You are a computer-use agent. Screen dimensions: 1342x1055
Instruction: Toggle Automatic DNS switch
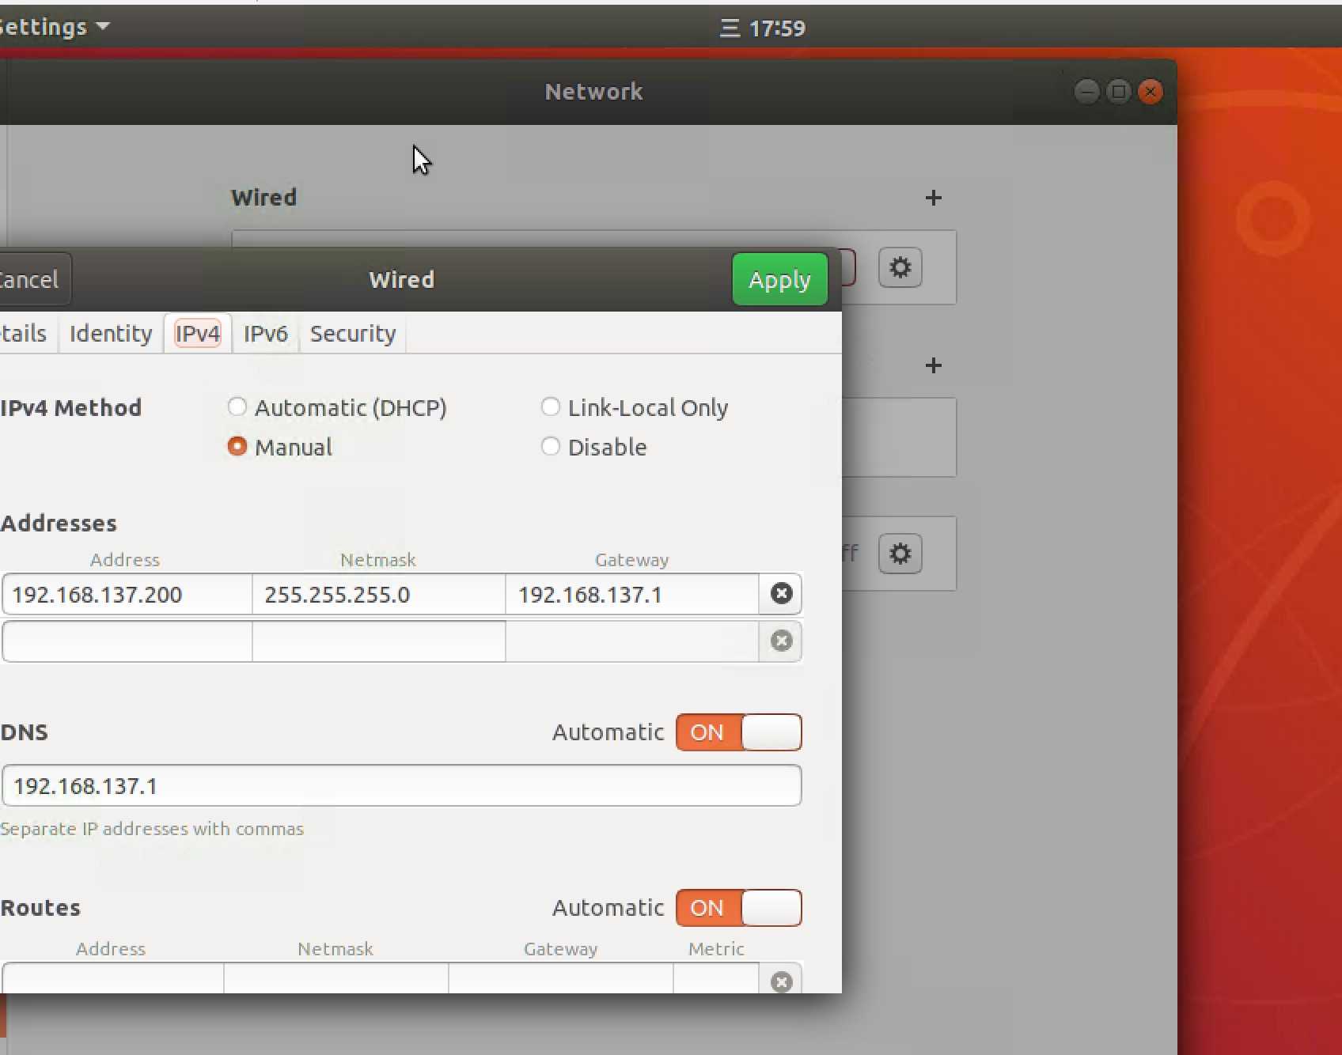click(739, 732)
